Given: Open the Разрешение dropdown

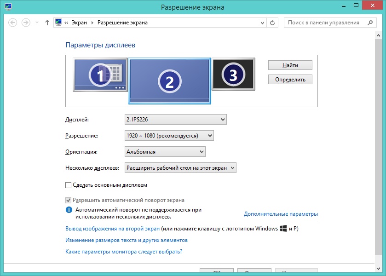Looking at the screenshot, I should click(169, 136).
